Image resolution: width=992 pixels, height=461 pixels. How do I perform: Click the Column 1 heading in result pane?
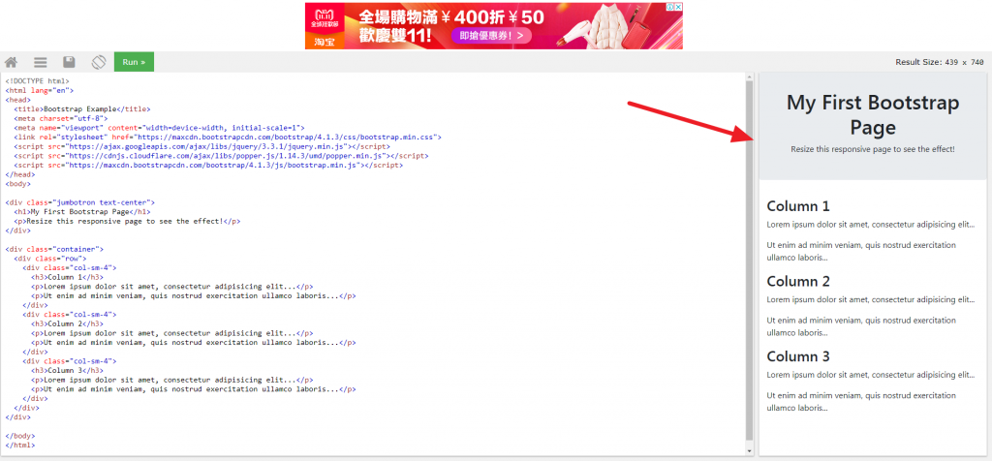click(x=798, y=206)
